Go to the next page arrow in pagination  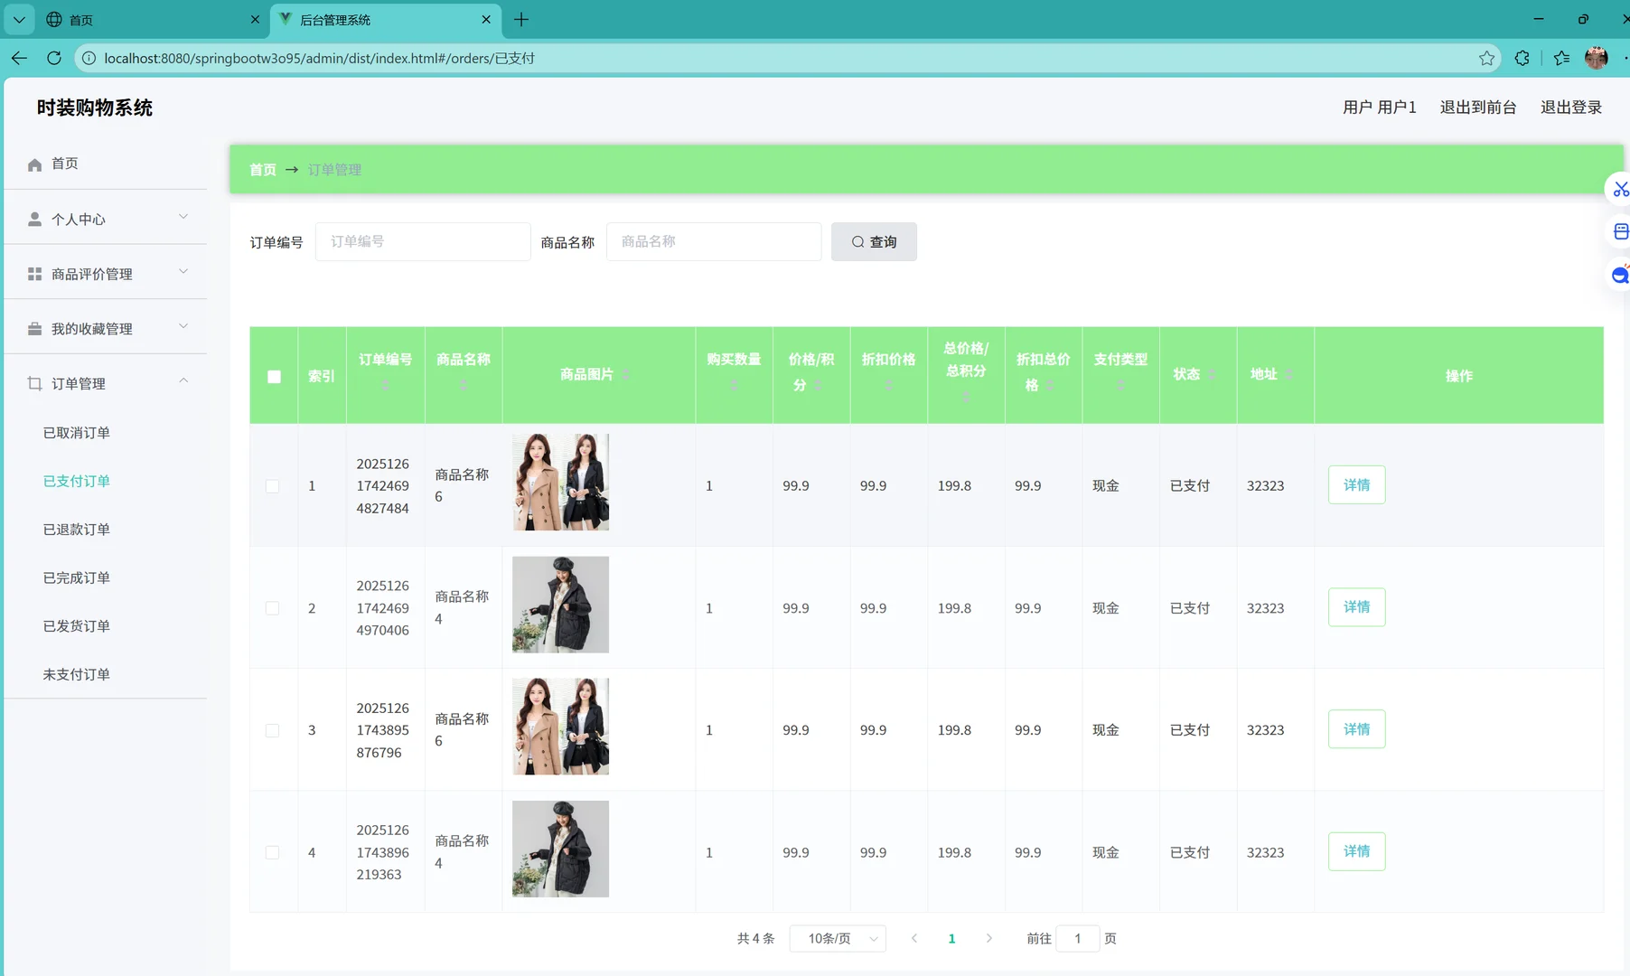(989, 938)
